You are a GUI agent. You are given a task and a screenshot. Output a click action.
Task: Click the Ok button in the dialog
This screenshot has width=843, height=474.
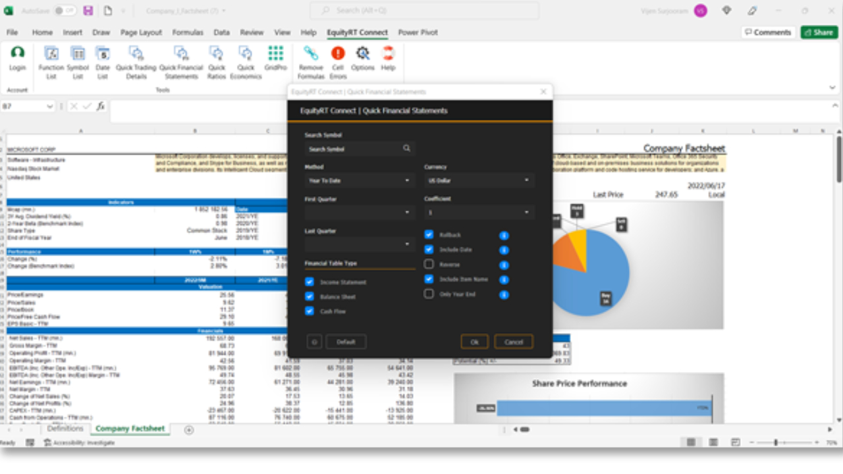[x=474, y=342]
